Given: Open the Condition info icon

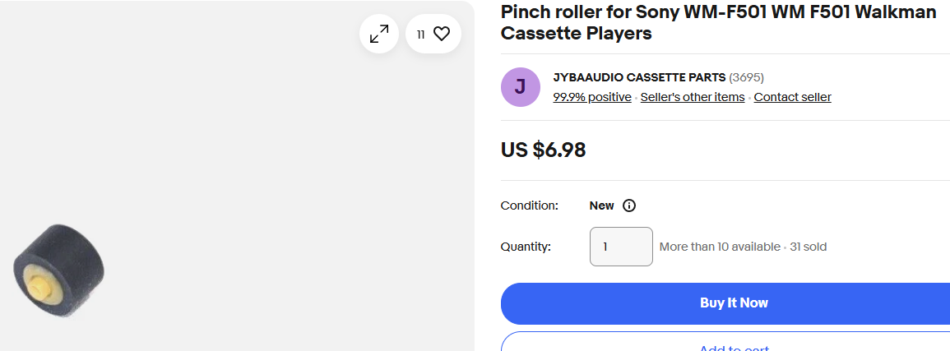Looking at the screenshot, I should click(x=629, y=206).
